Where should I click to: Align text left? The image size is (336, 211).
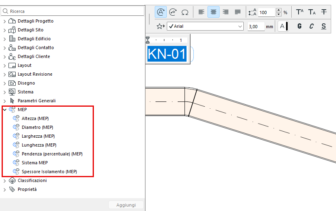coord(201,12)
